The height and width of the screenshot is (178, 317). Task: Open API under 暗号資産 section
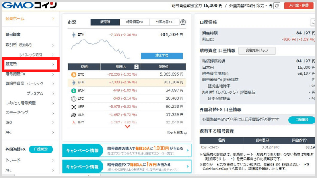click(x=31, y=132)
